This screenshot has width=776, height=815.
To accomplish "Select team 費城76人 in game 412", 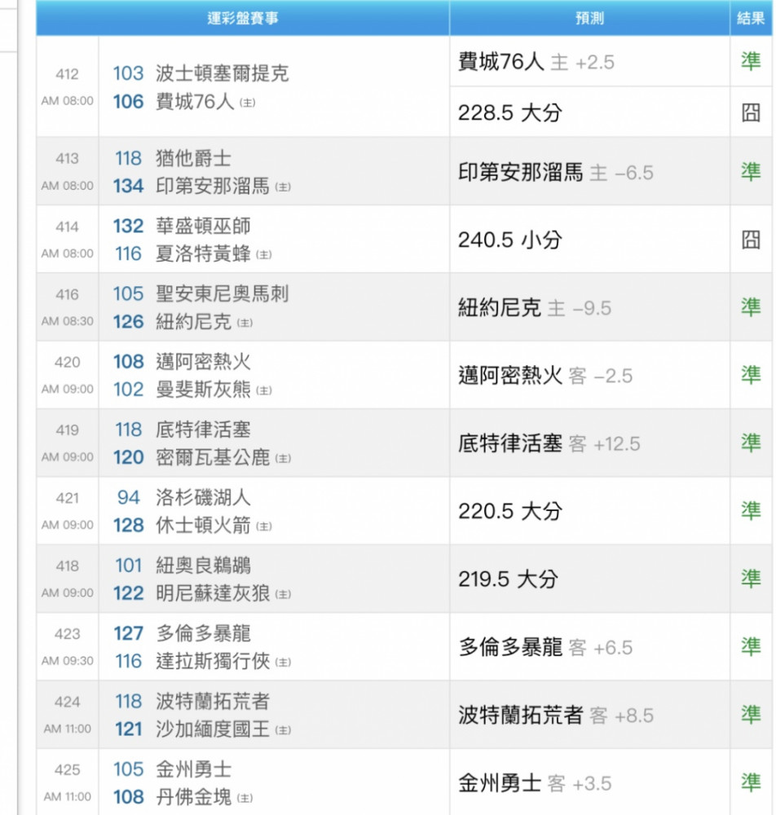I will click(195, 101).
